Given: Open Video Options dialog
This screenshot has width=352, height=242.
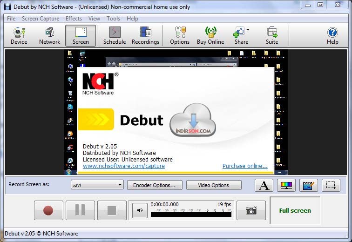Looking at the screenshot, I should pyautogui.click(x=214, y=185).
